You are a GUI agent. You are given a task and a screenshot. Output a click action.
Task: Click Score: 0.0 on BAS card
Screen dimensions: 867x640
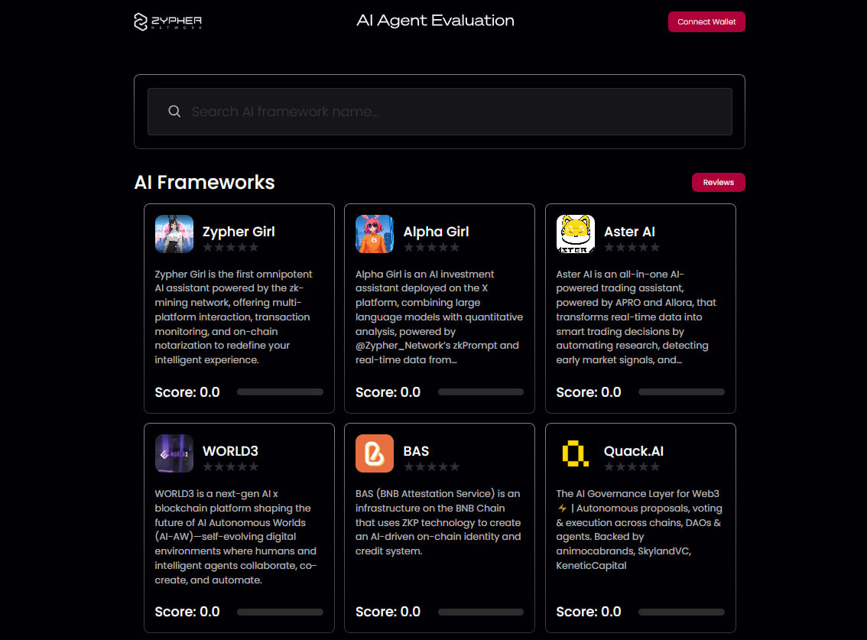388,612
